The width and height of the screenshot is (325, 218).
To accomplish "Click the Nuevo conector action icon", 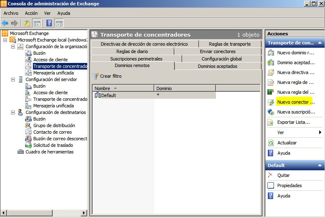I will pos(271,102).
